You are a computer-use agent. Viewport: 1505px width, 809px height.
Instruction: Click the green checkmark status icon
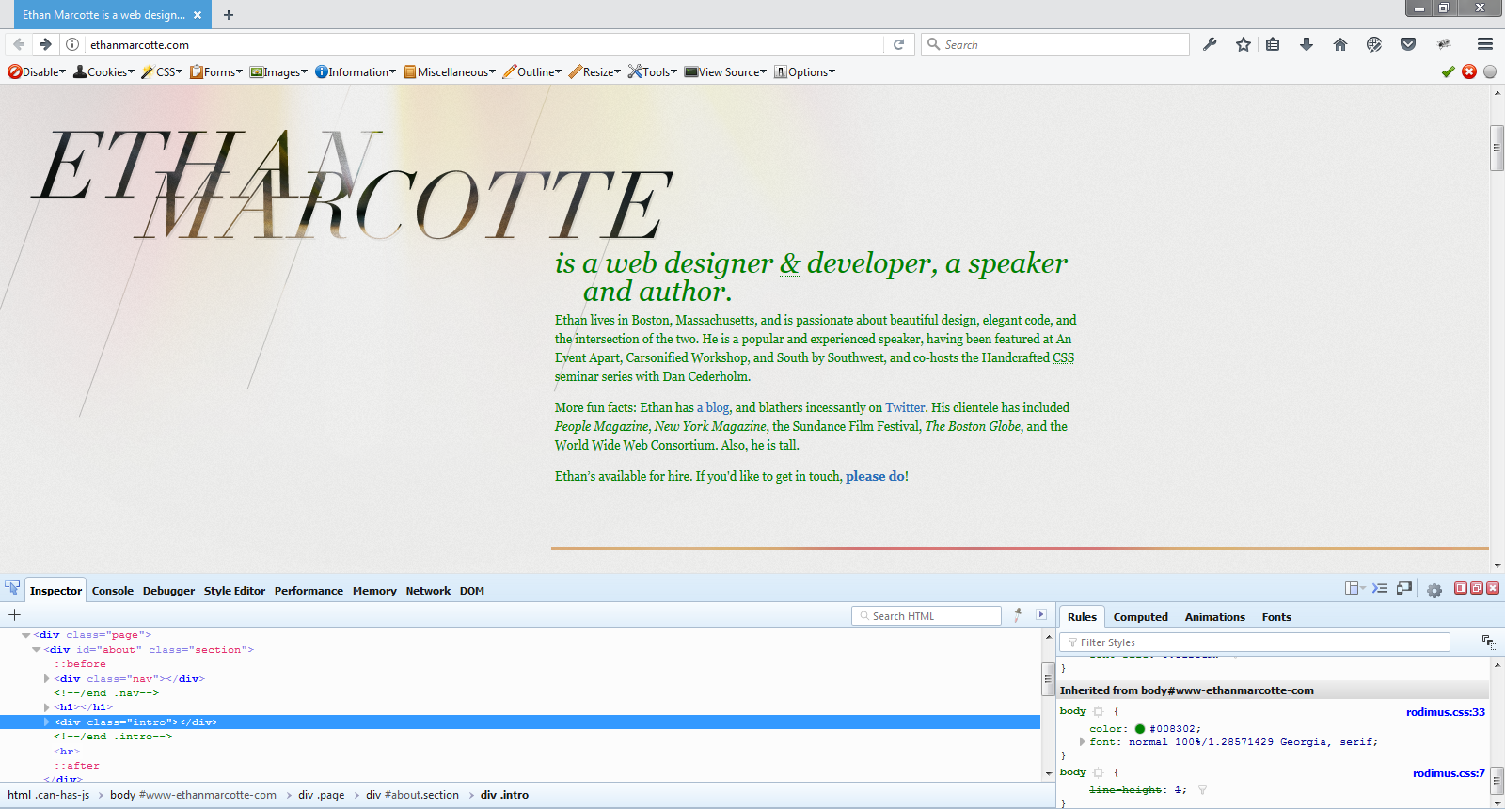point(1449,71)
